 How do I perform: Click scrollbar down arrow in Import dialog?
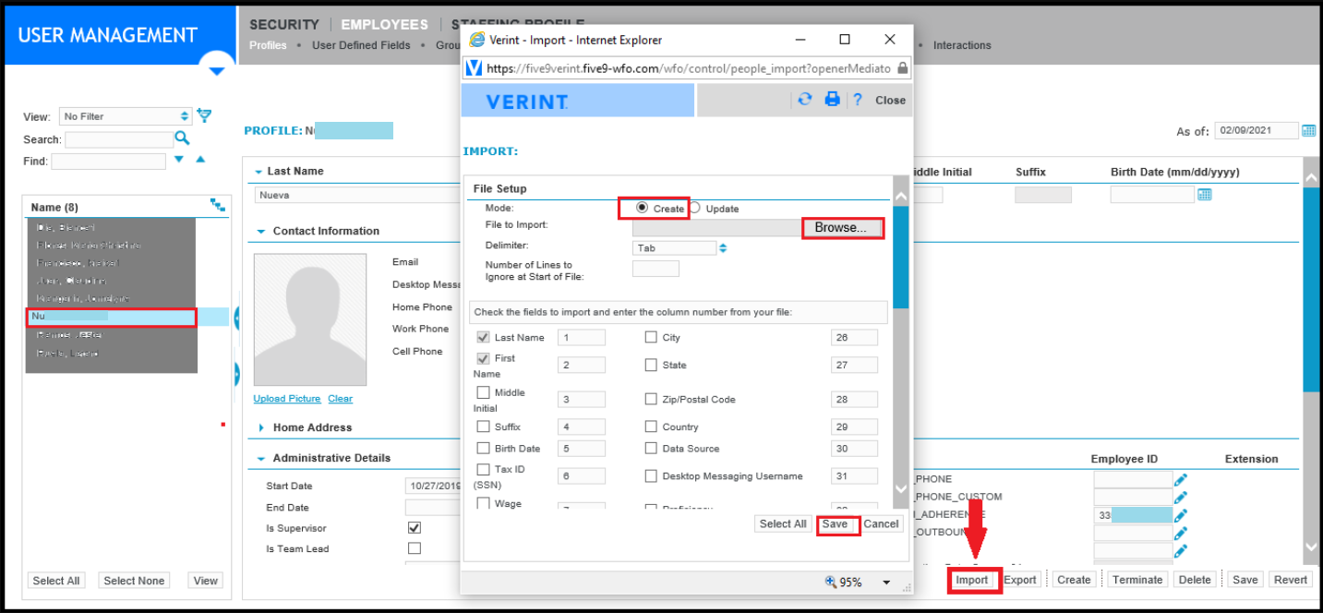pos(901,489)
